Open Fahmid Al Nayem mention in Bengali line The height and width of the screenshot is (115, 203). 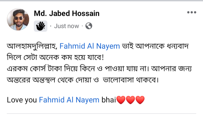pyautogui.click(x=90, y=46)
